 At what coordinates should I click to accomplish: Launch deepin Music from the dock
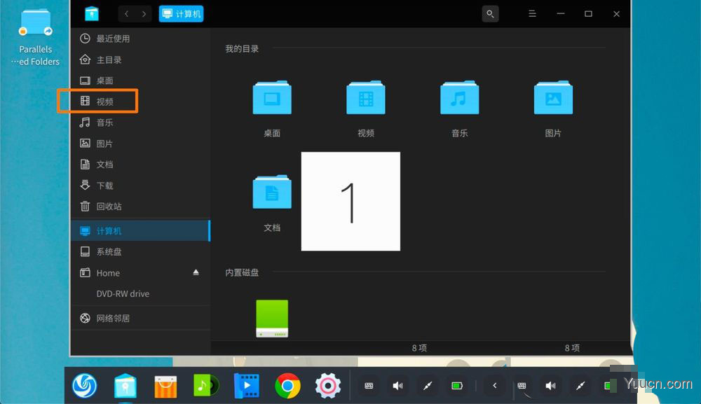tap(206, 385)
